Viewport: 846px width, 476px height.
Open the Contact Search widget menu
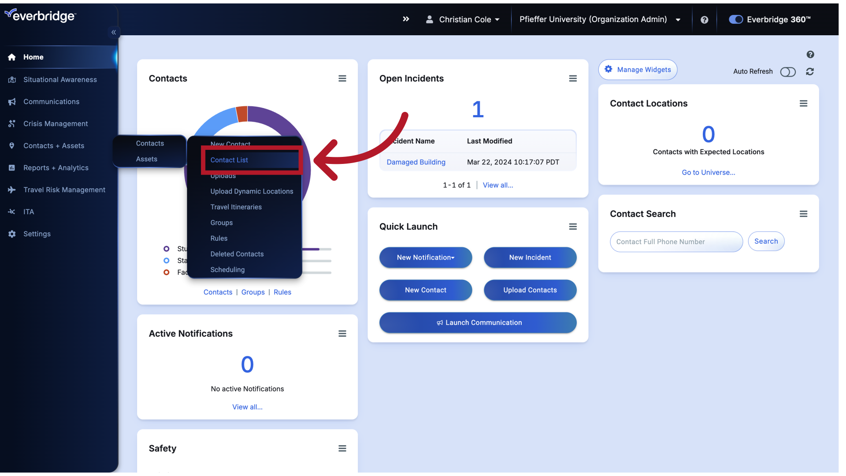tap(803, 214)
